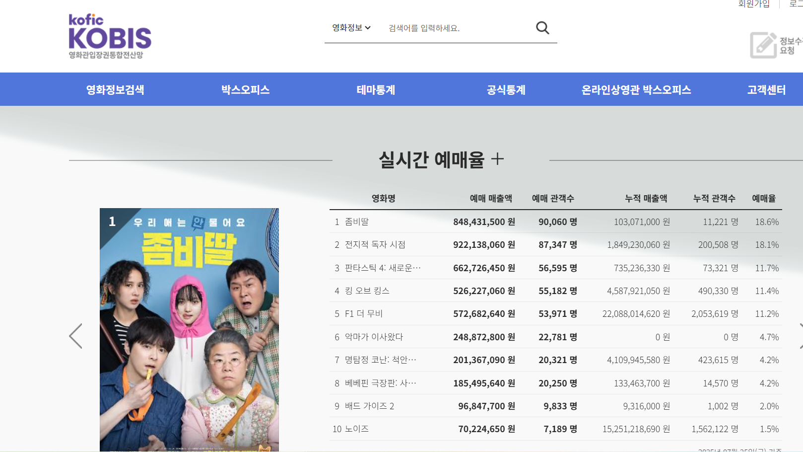Click the 누적 관객수 column header
Image resolution: width=803 pixels, height=452 pixels.
714,198
